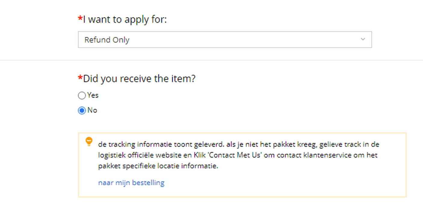Click the "Did you receive the item?" question
Image resolution: width=423 pixels, height=212 pixels.
coord(139,79)
